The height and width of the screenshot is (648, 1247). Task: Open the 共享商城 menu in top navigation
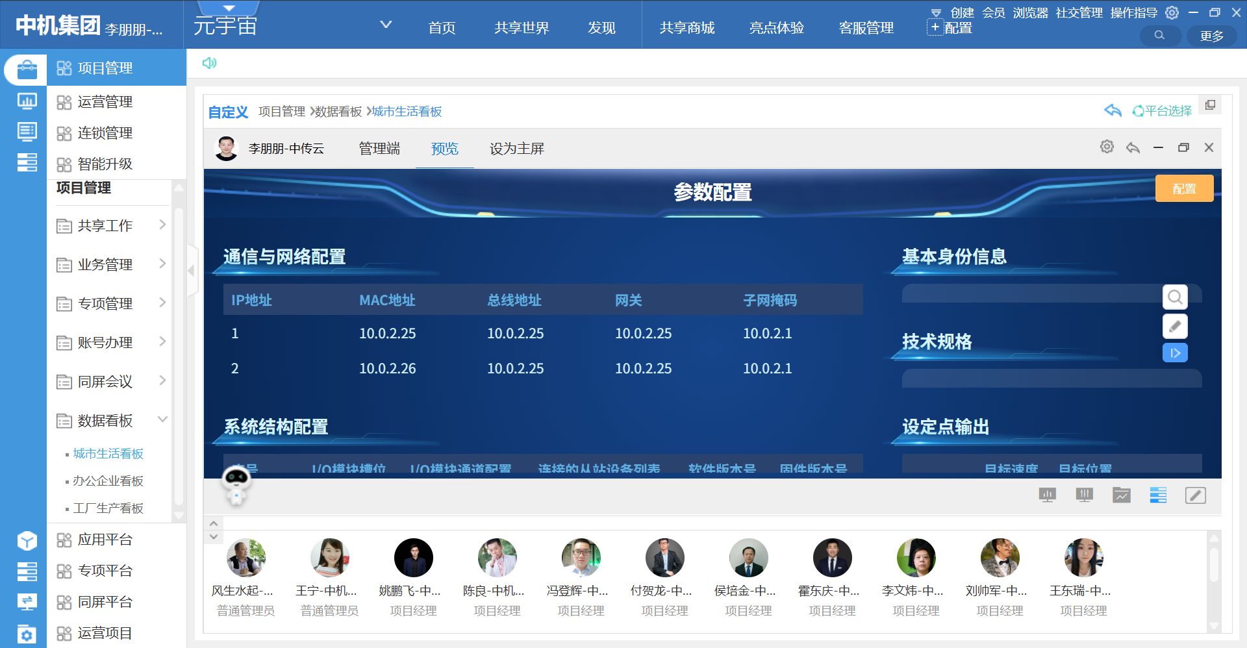point(686,28)
